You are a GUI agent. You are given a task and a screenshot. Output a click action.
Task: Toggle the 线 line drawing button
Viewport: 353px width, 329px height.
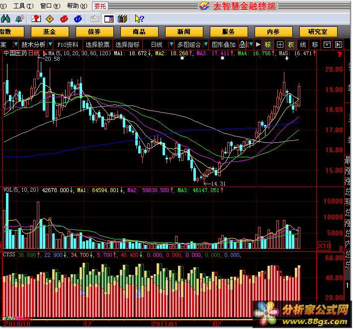(x=303, y=44)
